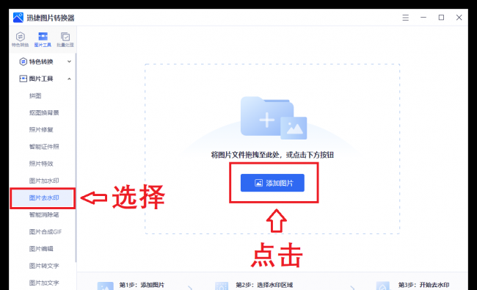Viewport: 477px width, 290px height.
Task: Click 第1步：添加图片 step label
Action: coord(142,285)
